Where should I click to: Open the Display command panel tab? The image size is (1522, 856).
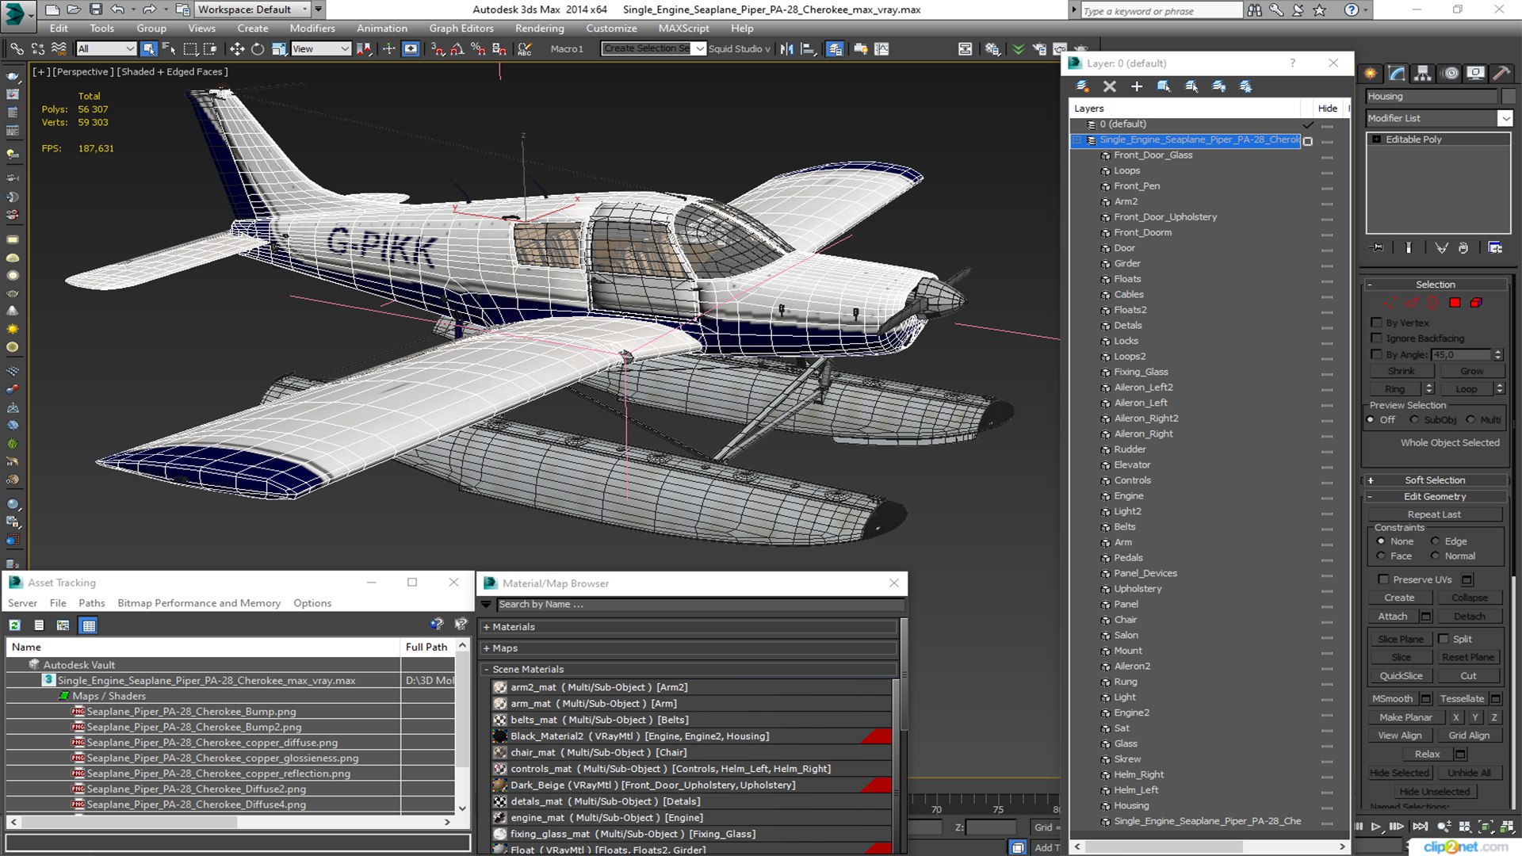[1475, 74]
